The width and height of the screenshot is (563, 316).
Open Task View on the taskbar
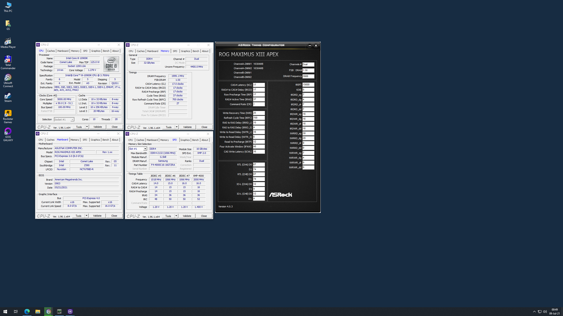click(x=16, y=312)
